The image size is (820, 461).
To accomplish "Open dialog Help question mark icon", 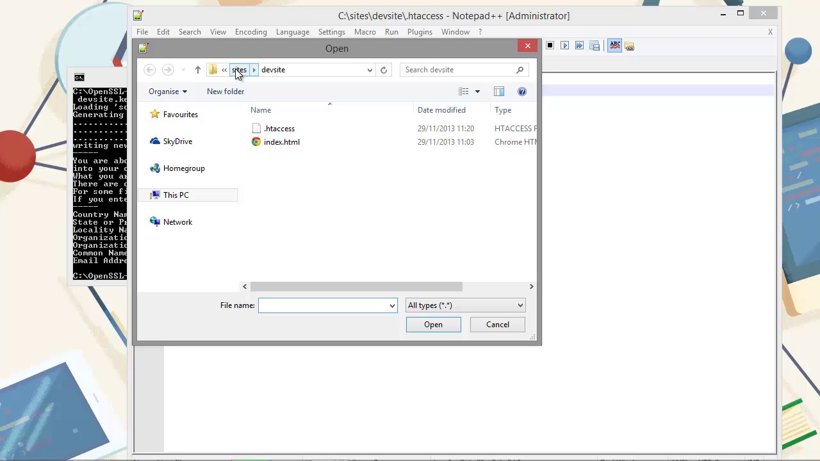I will click(522, 92).
